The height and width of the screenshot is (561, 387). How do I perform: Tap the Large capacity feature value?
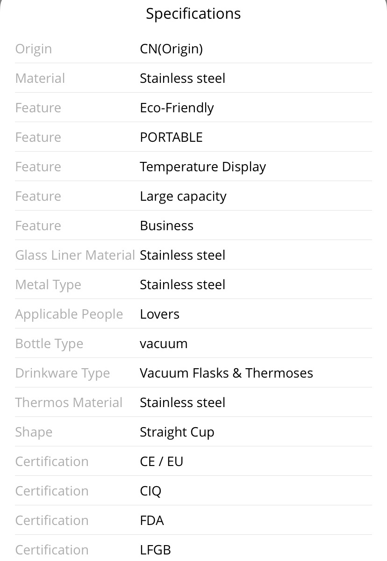pos(183,197)
